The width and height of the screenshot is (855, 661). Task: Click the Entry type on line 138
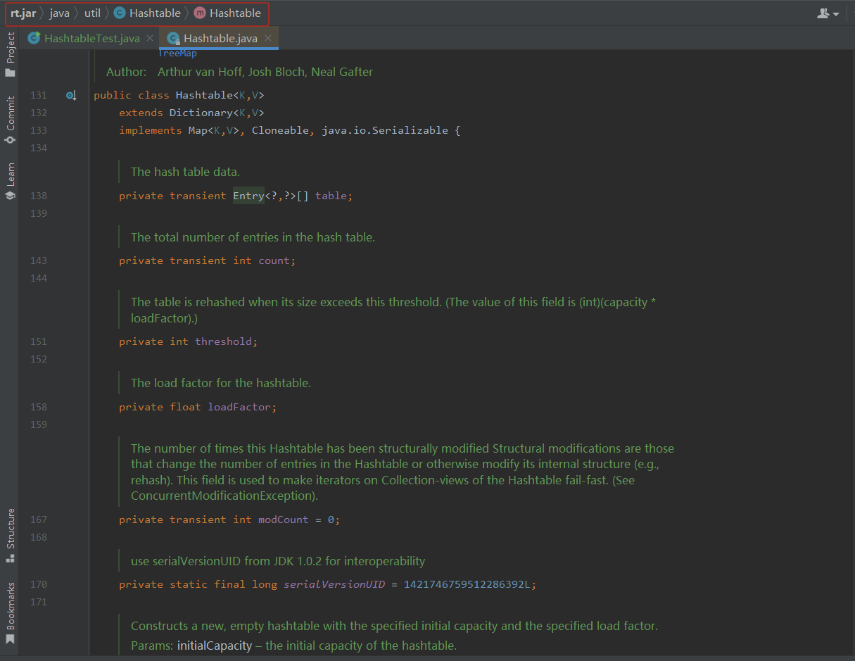tap(248, 196)
